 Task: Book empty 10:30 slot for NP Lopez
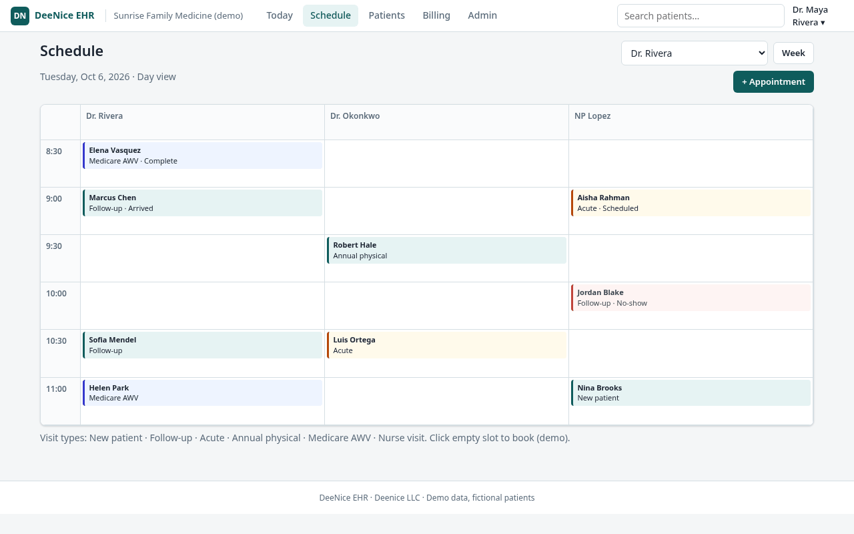[691, 353]
